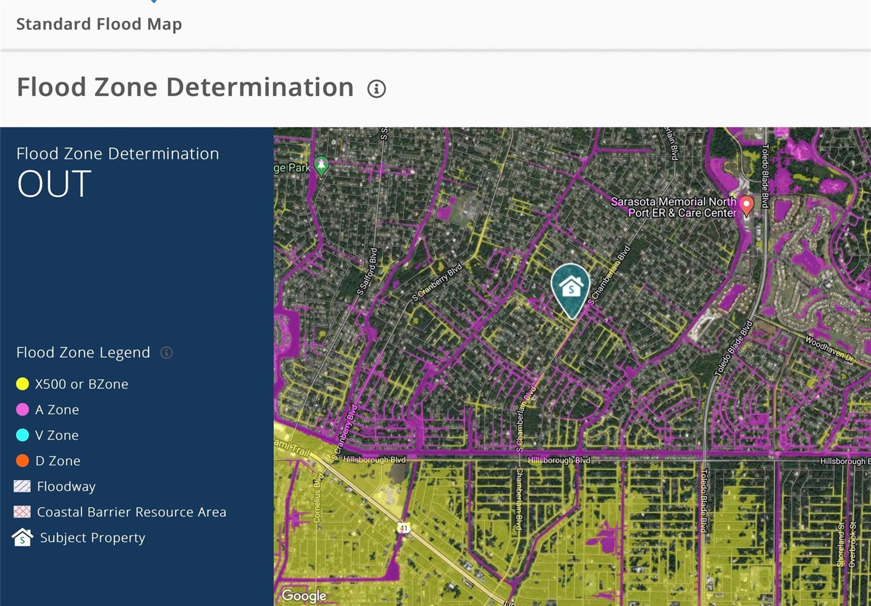Click the green park tree marker
Image resolution: width=871 pixels, height=606 pixels.
coord(321,165)
